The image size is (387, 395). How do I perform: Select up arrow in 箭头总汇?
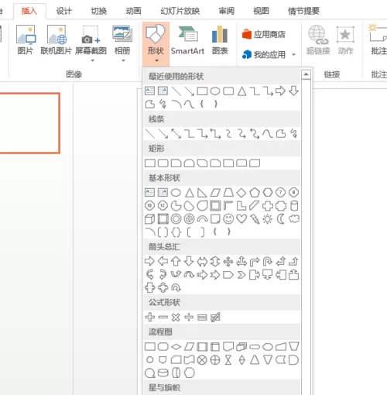click(x=176, y=261)
